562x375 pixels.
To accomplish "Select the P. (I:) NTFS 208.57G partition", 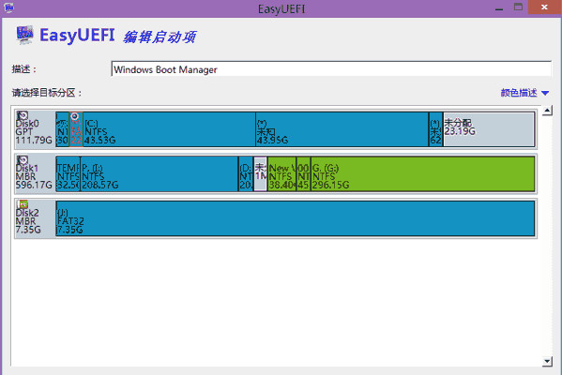I will point(159,173).
